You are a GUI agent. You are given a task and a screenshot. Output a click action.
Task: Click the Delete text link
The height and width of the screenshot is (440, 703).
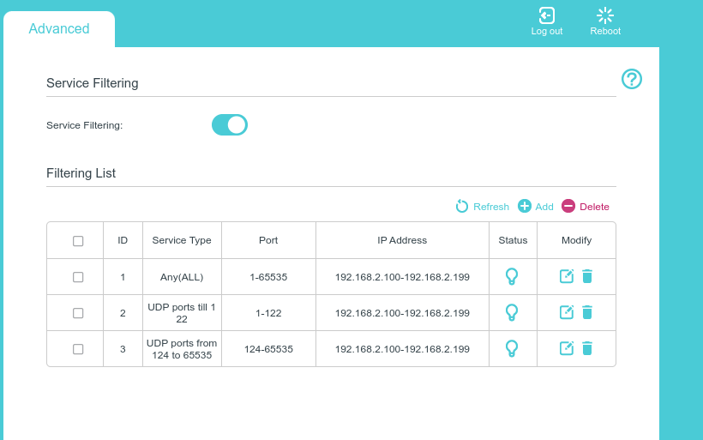594,207
